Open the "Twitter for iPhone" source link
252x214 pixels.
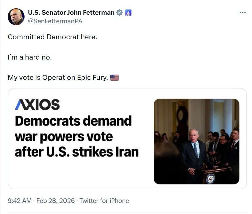pos(104,201)
